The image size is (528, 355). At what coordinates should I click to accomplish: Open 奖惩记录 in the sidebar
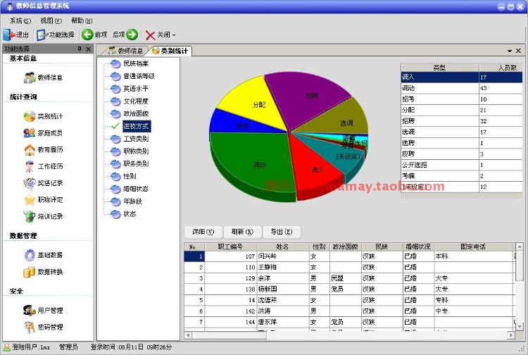pyautogui.click(x=43, y=183)
